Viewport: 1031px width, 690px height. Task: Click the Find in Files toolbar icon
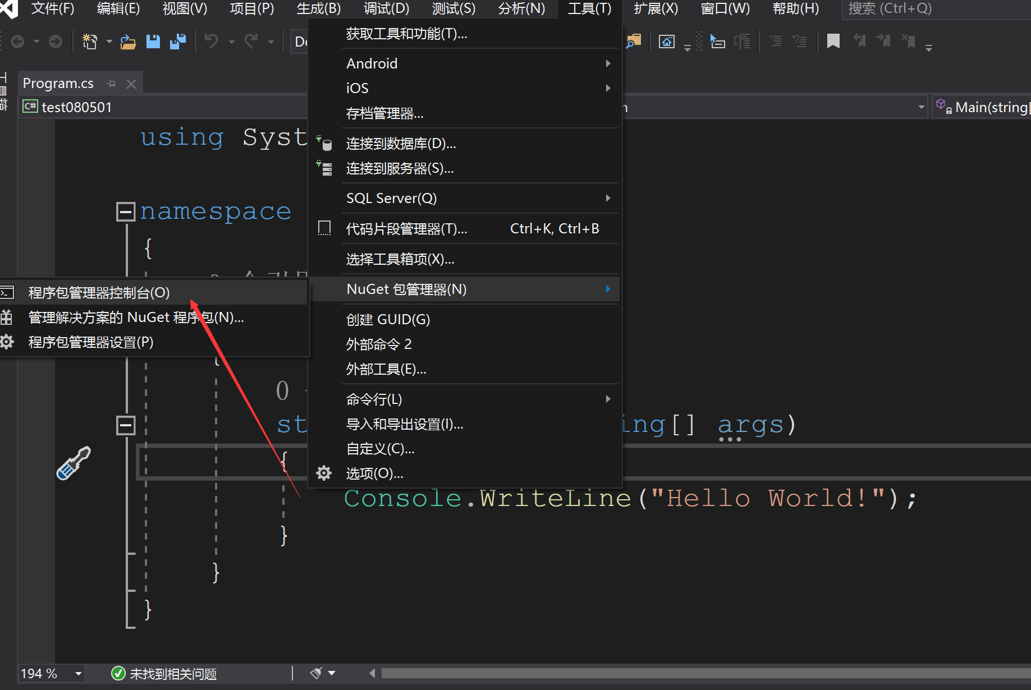(x=633, y=41)
